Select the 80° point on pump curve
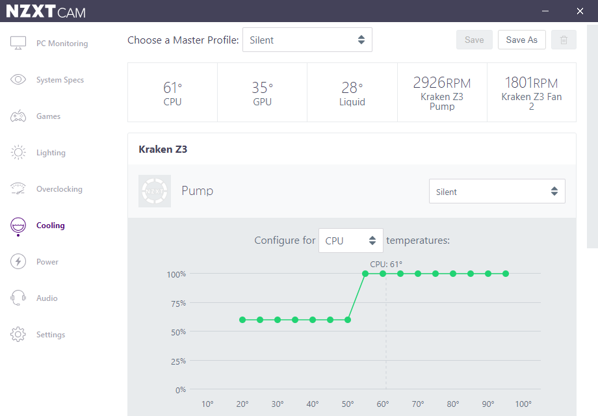 click(453, 274)
